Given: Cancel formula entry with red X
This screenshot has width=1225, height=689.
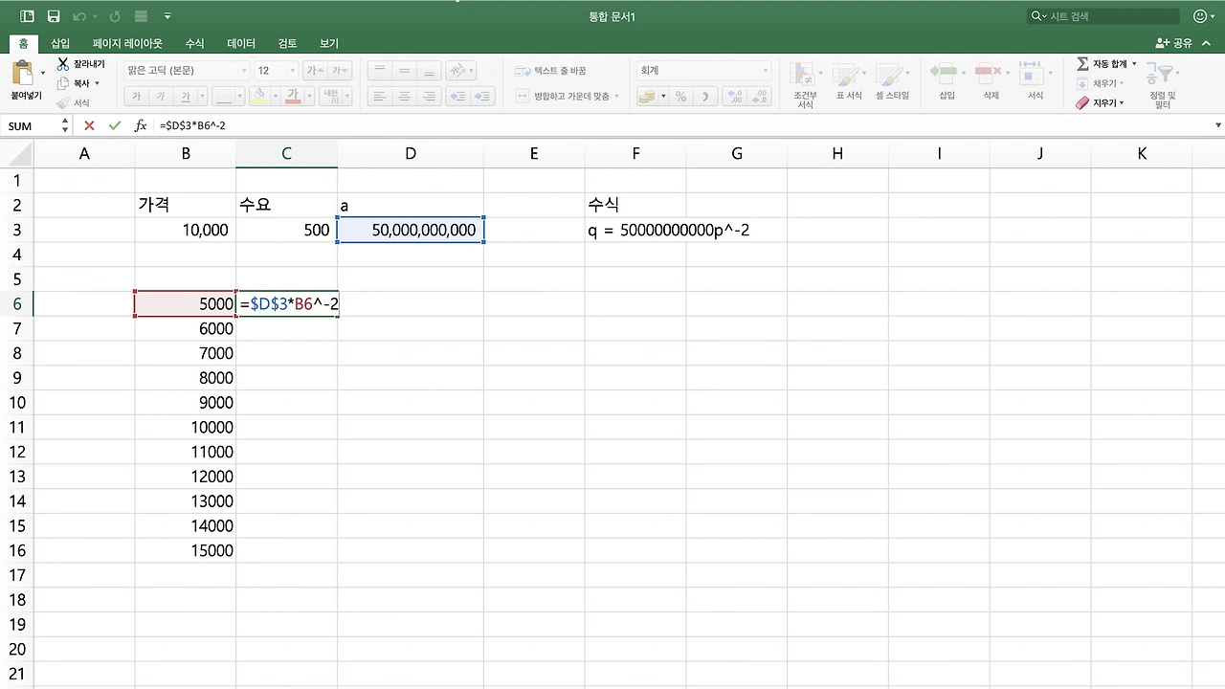Looking at the screenshot, I should 89,125.
